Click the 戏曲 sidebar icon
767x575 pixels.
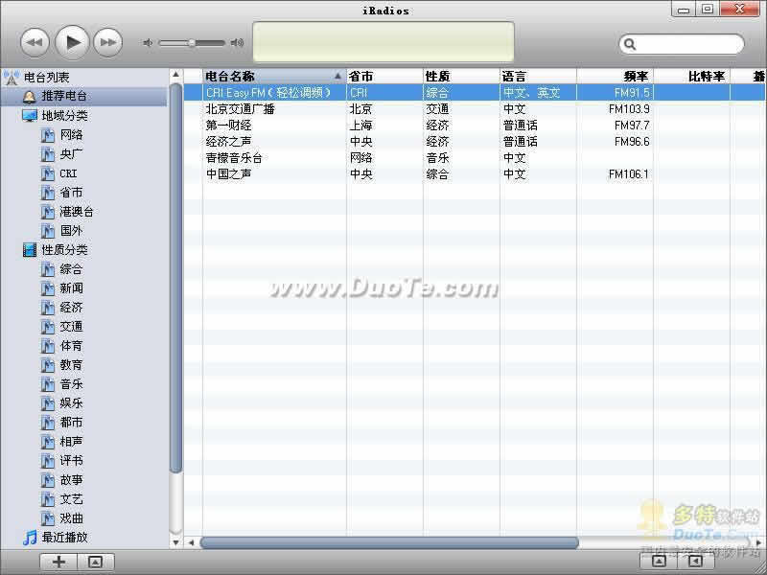pyautogui.click(x=47, y=518)
